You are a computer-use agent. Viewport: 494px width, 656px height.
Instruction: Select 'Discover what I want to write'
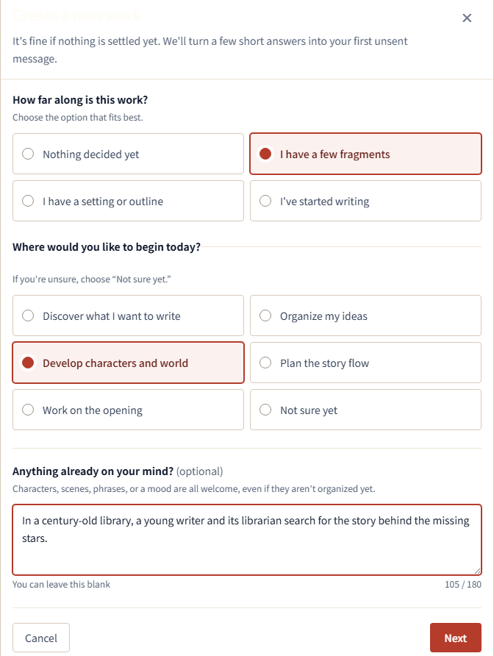click(128, 315)
